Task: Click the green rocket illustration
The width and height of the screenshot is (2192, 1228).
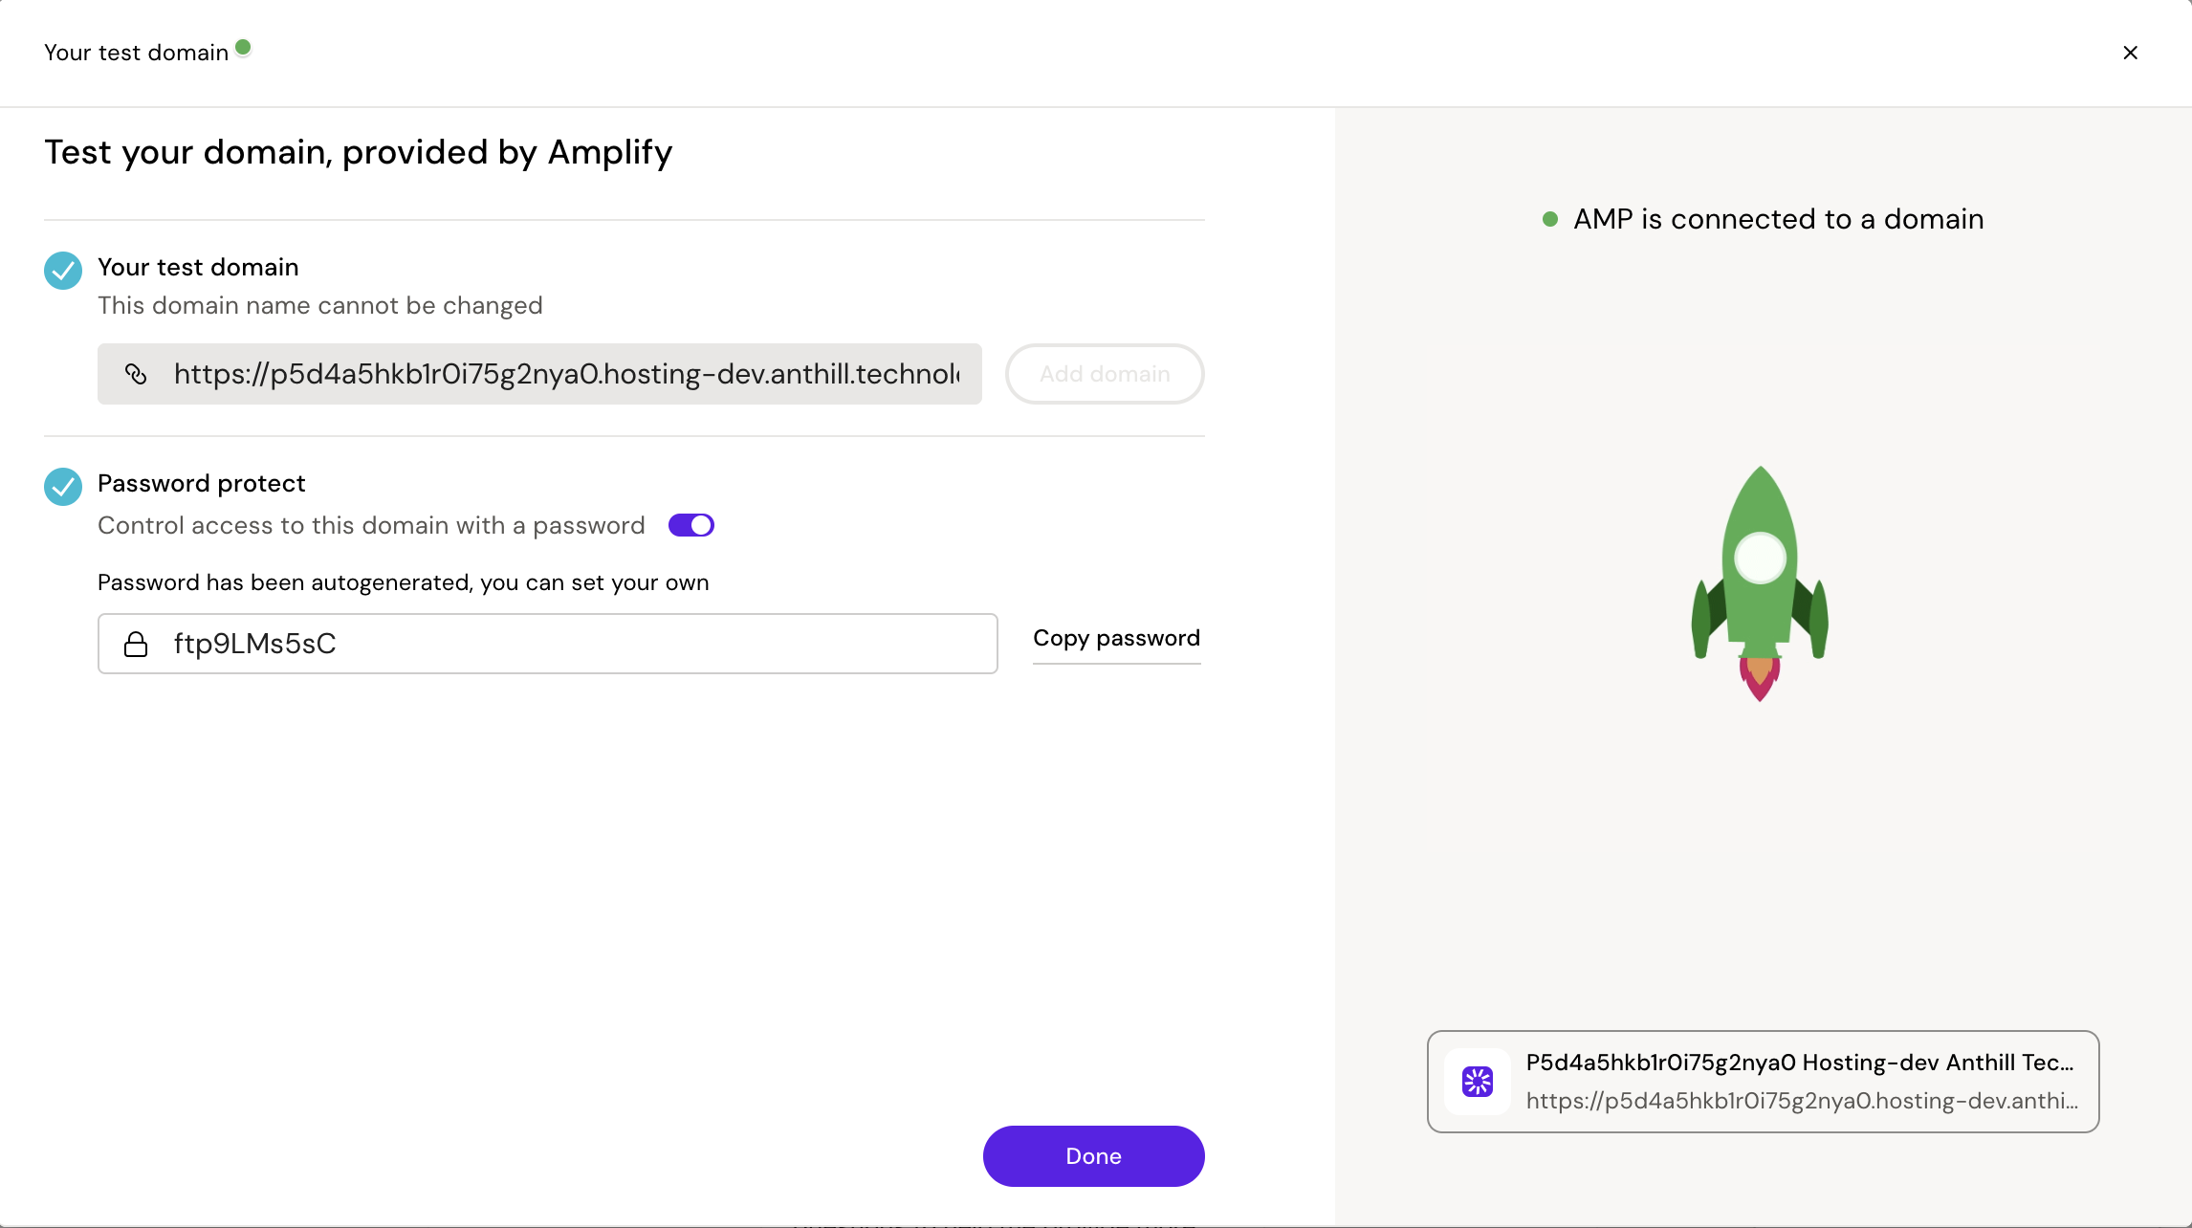Action: [x=1760, y=583]
